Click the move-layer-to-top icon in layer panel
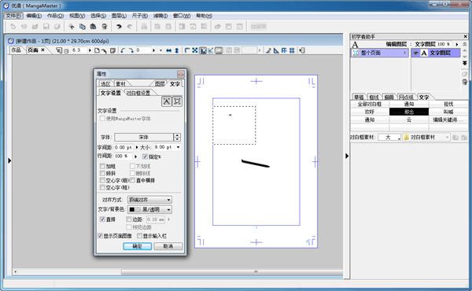Viewport: 472px width, 291px height. (465, 43)
